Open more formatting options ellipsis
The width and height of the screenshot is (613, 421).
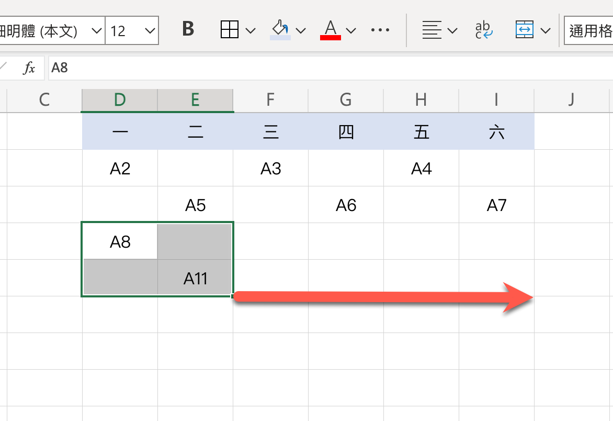380,30
